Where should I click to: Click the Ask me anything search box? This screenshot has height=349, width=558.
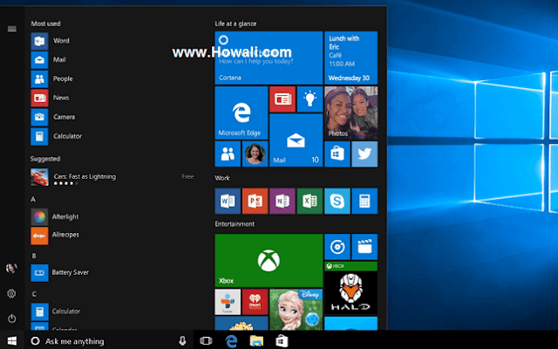click(x=109, y=341)
